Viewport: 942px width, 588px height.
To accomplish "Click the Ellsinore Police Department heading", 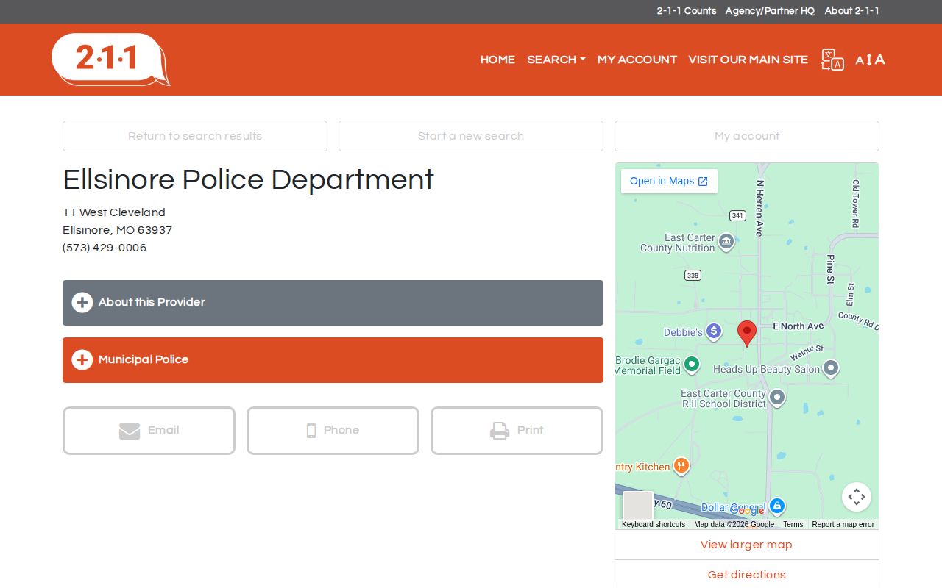I will (249, 180).
